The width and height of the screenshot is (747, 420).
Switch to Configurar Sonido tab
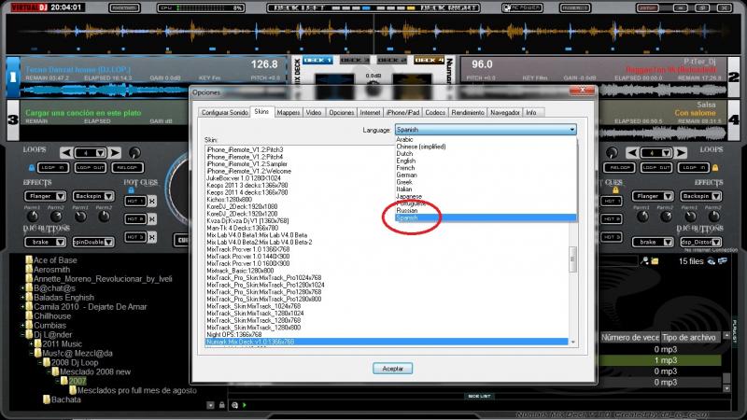pos(224,112)
